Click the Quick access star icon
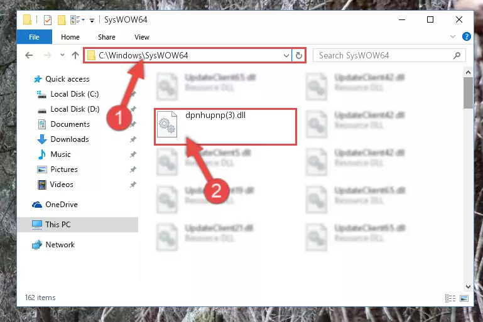 click(x=38, y=79)
